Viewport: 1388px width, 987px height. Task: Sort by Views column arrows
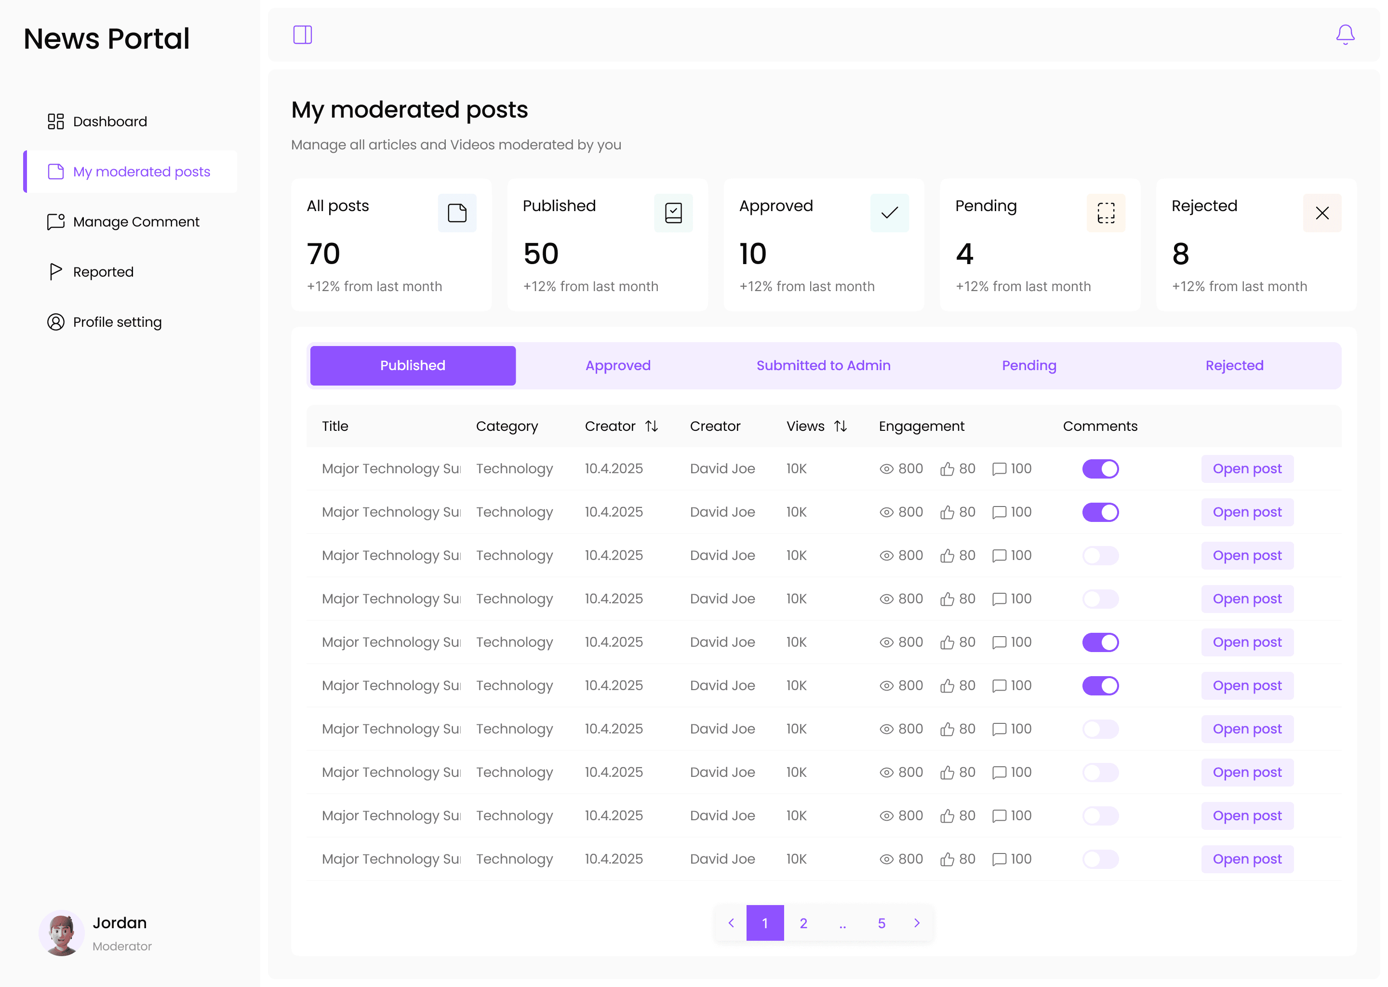[x=841, y=427]
